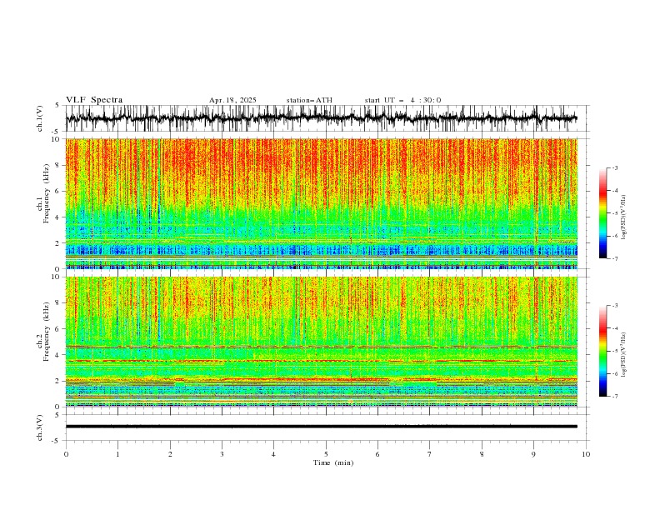The width and height of the screenshot is (660, 510).
Task: Click the '6' kHz tick on ch.2 spectrogram
Action: click(58, 328)
